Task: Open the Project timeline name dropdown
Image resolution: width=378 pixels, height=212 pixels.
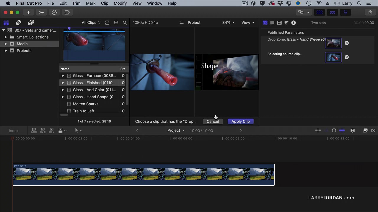Action: point(176,130)
